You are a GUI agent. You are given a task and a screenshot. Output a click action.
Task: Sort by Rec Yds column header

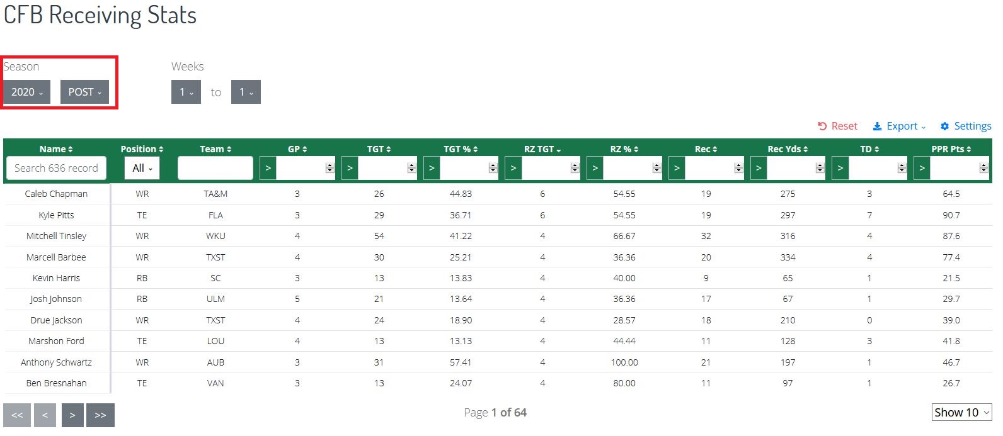pos(788,148)
